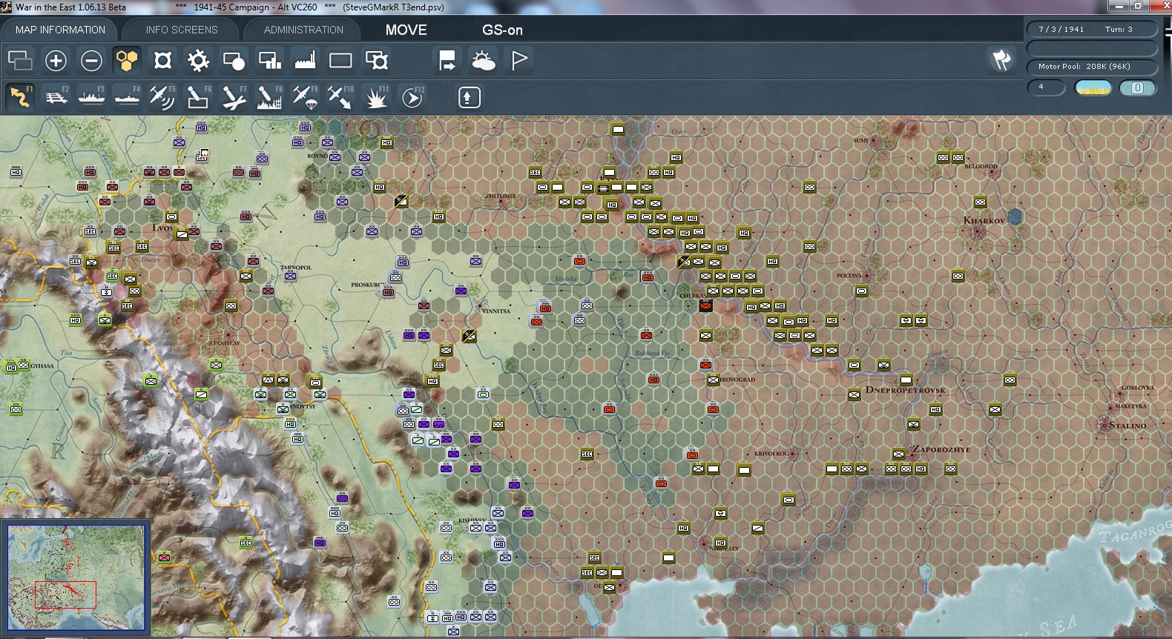Click the Dnepropetrovsk city label
The height and width of the screenshot is (639, 1172).
click(905, 390)
